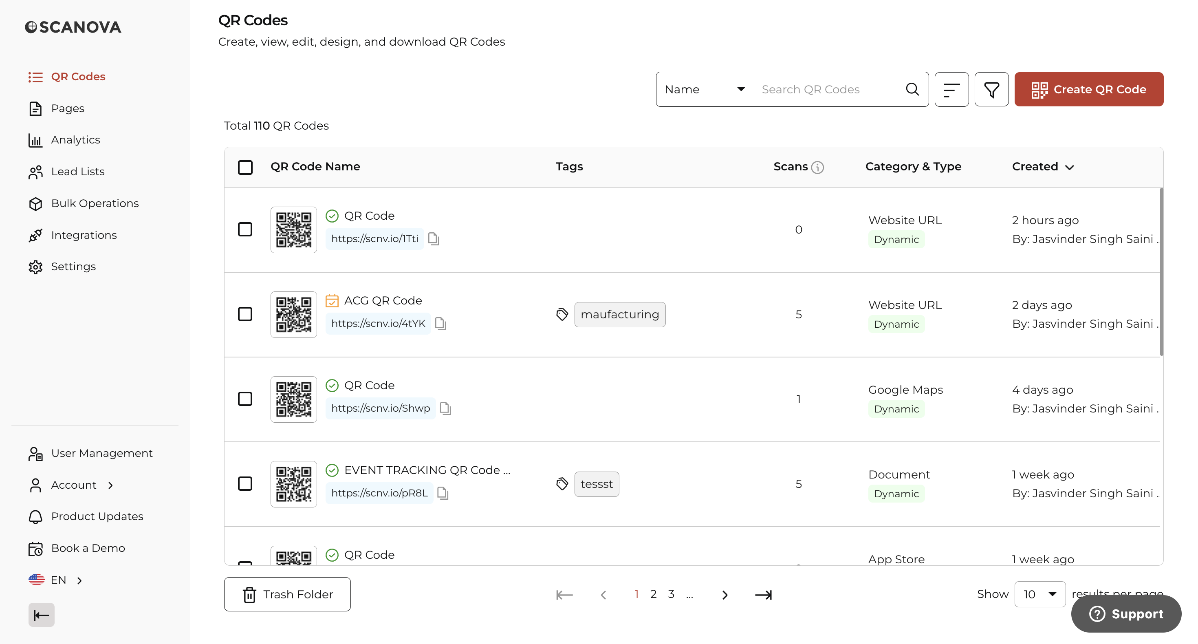
Task: Click the tessst tag
Action: pyautogui.click(x=597, y=484)
